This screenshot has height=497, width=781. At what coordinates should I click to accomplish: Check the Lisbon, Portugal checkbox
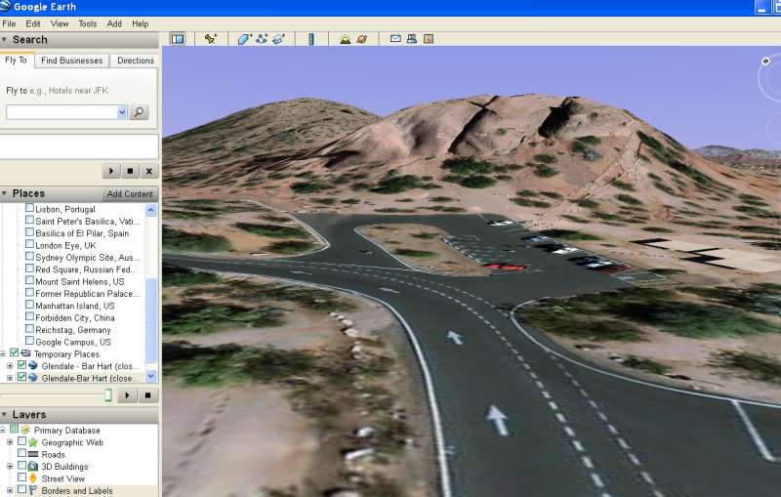(x=29, y=208)
